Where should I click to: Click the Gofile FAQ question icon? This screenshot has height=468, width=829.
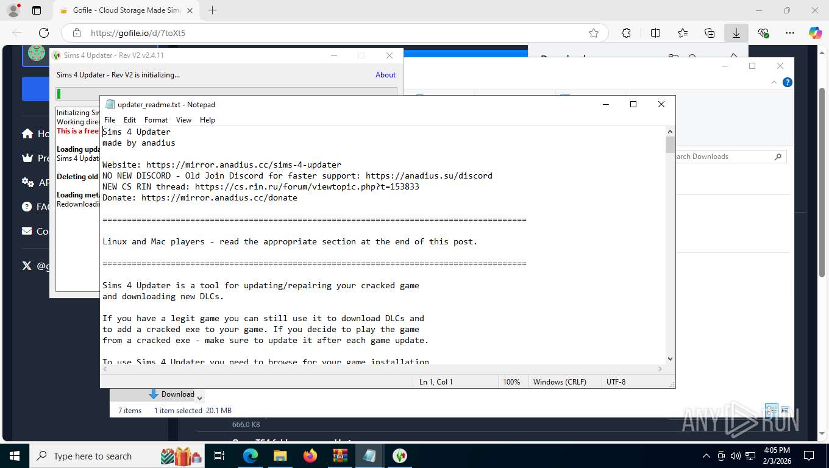[27, 207]
